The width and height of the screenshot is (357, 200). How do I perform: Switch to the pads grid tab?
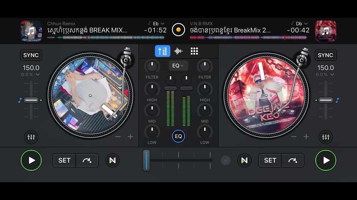point(194,51)
